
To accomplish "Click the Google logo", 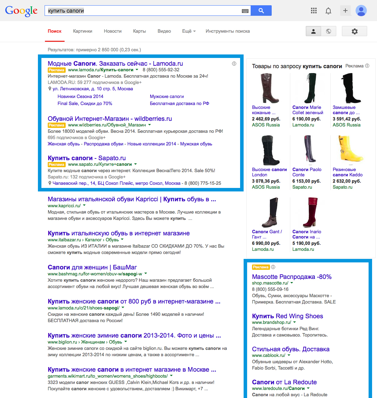I will tap(21, 11).
